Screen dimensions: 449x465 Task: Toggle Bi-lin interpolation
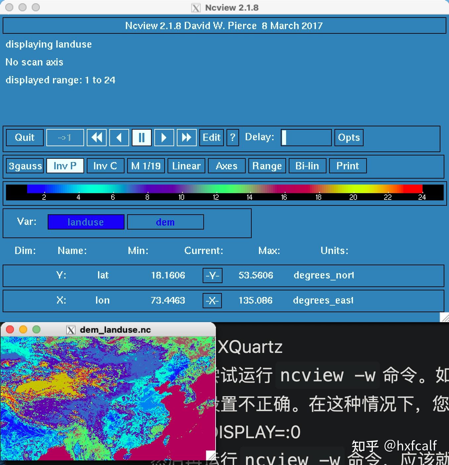307,166
